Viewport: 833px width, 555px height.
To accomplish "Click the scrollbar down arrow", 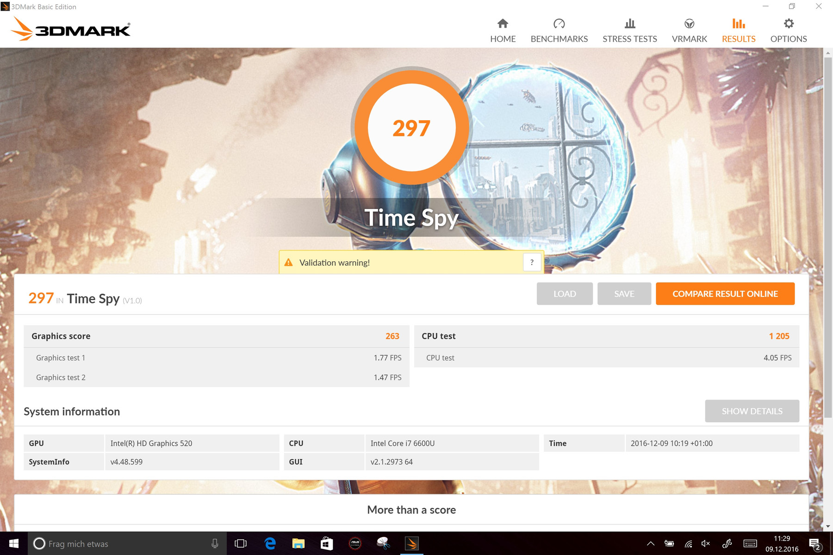I will click(x=828, y=526).
